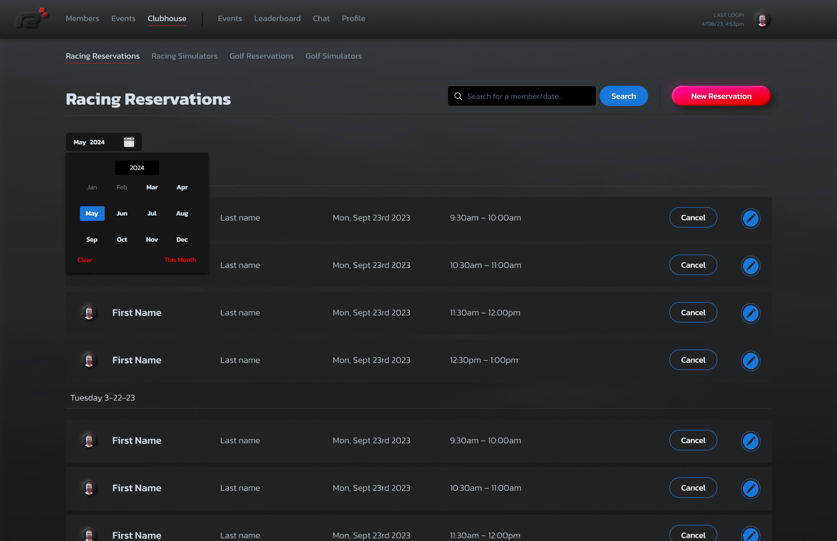Open the Profile page

(x=354, y=18)
